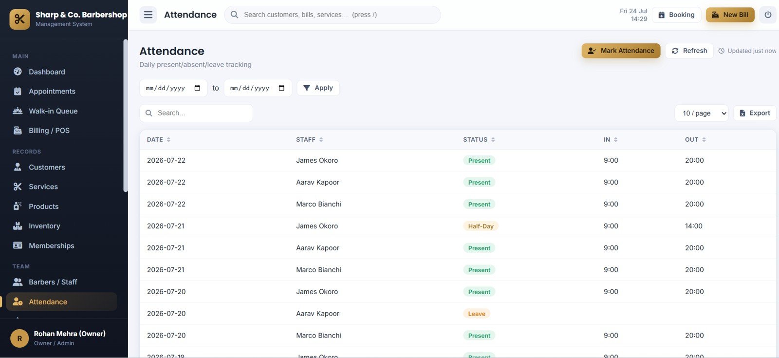Open Services in the sidebar
Viewport: 779px width, 358px height.
[x=62, y=187]
